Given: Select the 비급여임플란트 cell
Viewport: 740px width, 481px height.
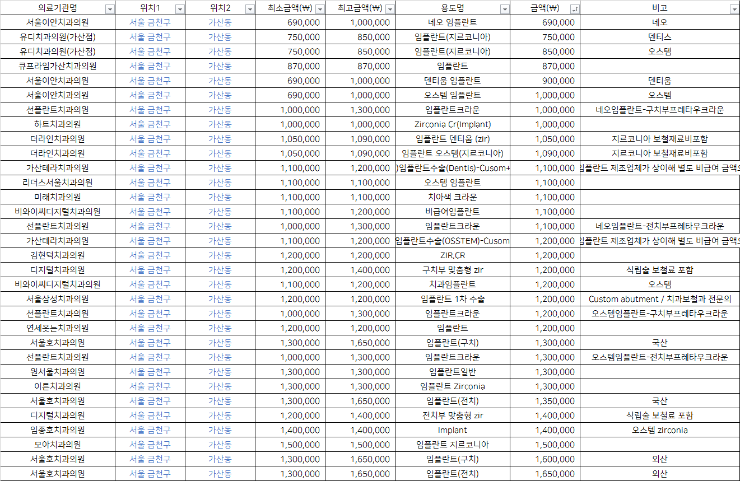Looking at the screenshot, I should coord(453,212).
